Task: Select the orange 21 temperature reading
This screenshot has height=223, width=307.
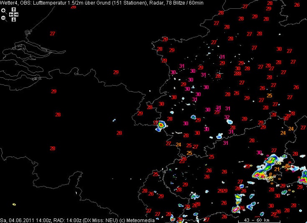Action: pyautogui.click(x=277, y=169)
